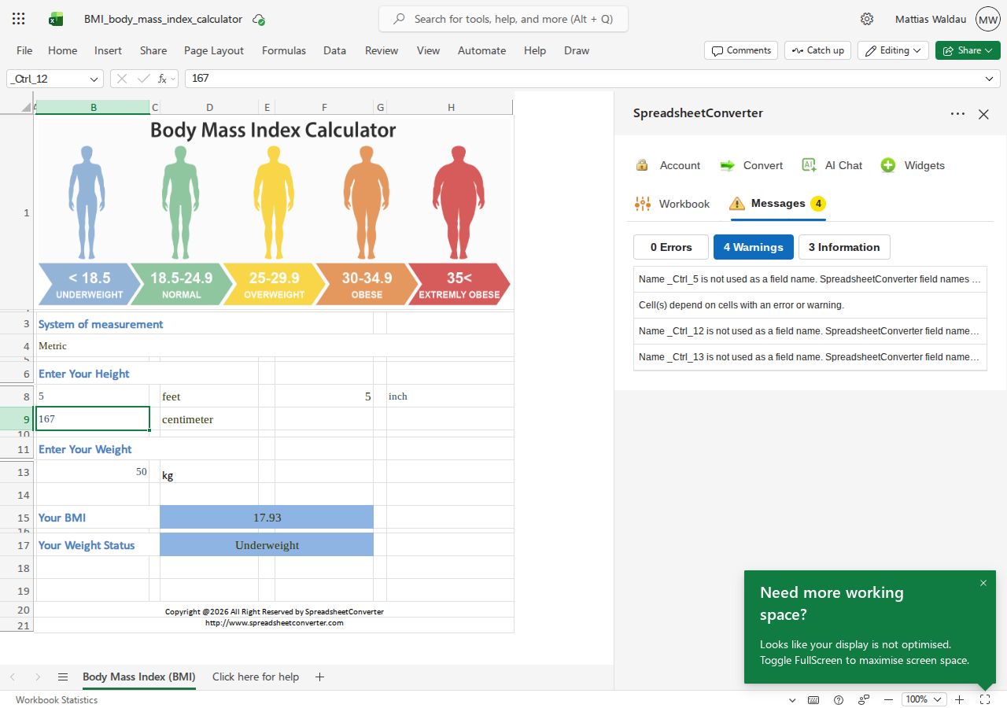Open the Account section in SpreadsheetConverter
This screenshot has width=1007, height=708.
(667, 165)
